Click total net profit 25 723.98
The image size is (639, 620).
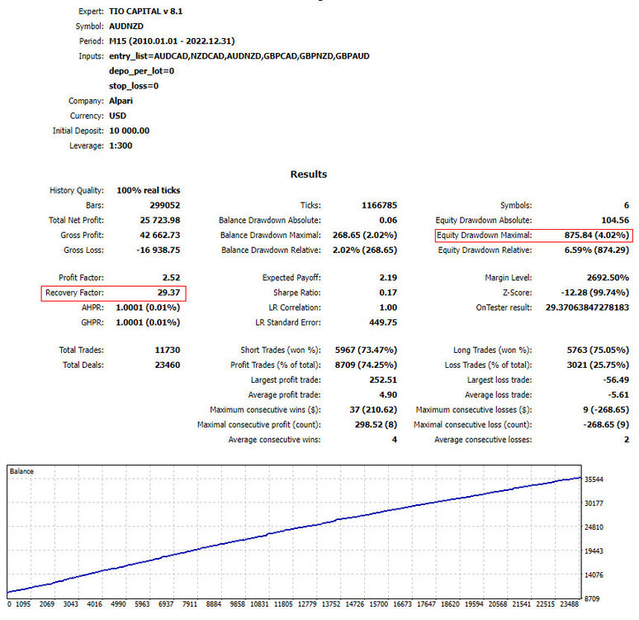point(160,221)
